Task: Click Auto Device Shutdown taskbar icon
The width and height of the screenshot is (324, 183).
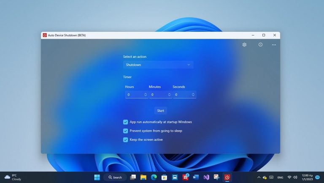Action: click(227, 177)
